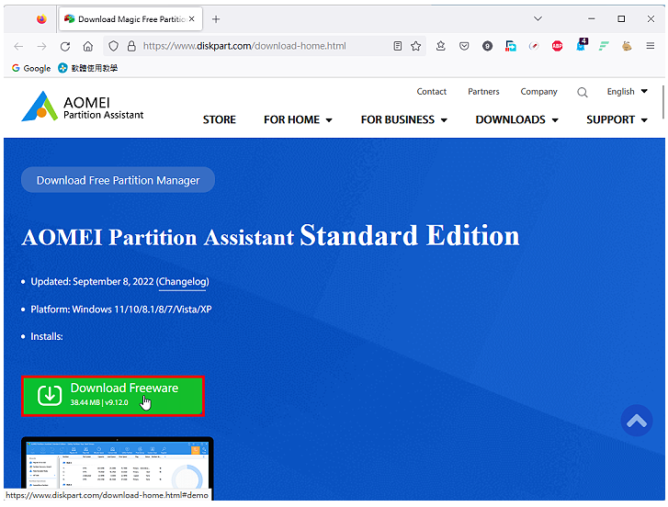Bookmark this page with the star icon
The image size is (668, 507).
pyautogui.click(x=416, y=46)
